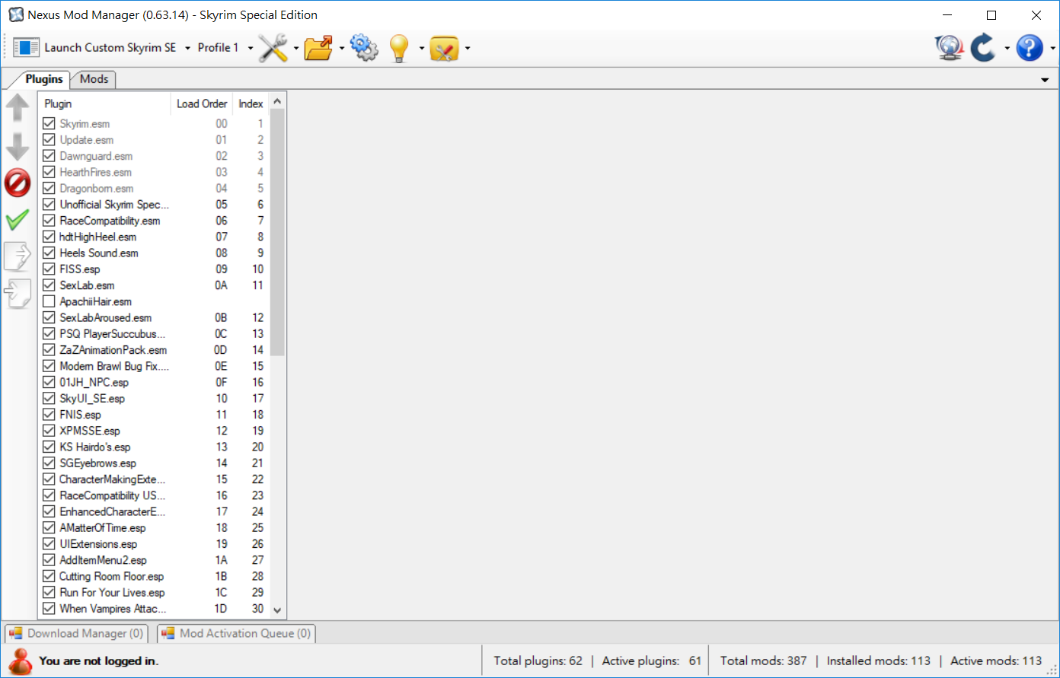Screen dimensions: 1060x678
Task: Switch to the Plugins tab
Action: pos(43,79)
